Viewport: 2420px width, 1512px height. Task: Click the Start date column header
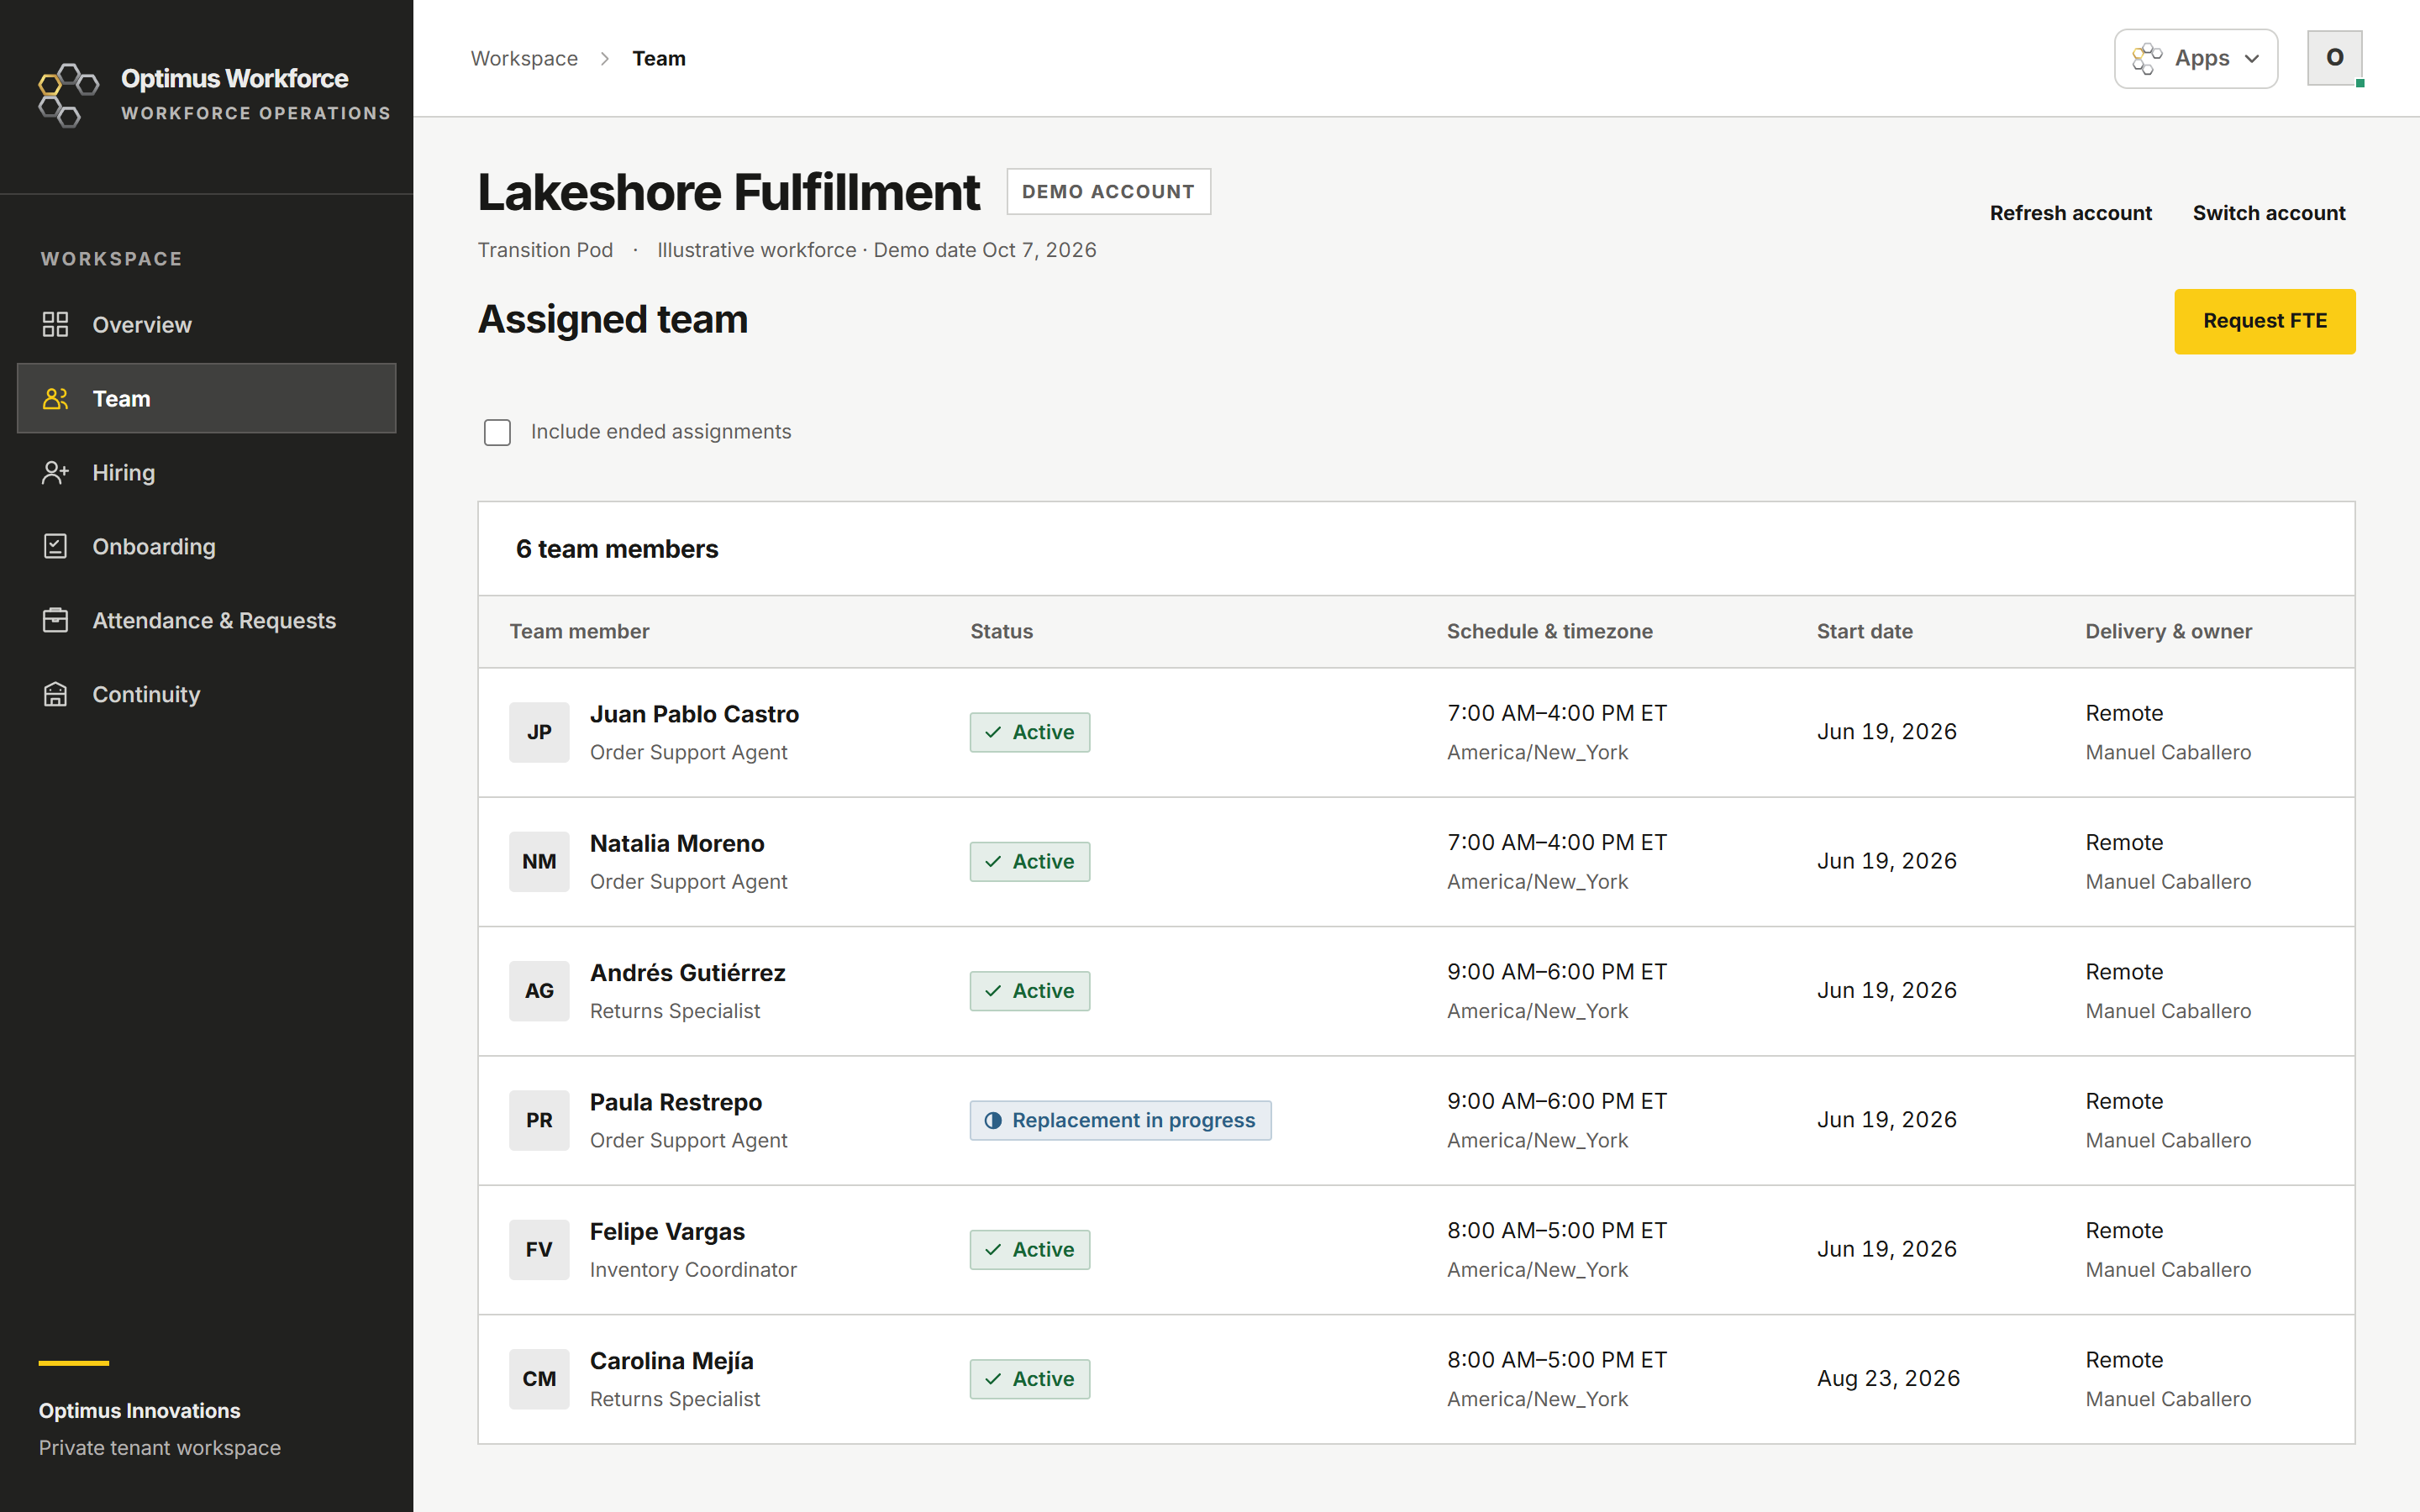pos(1864,631)
